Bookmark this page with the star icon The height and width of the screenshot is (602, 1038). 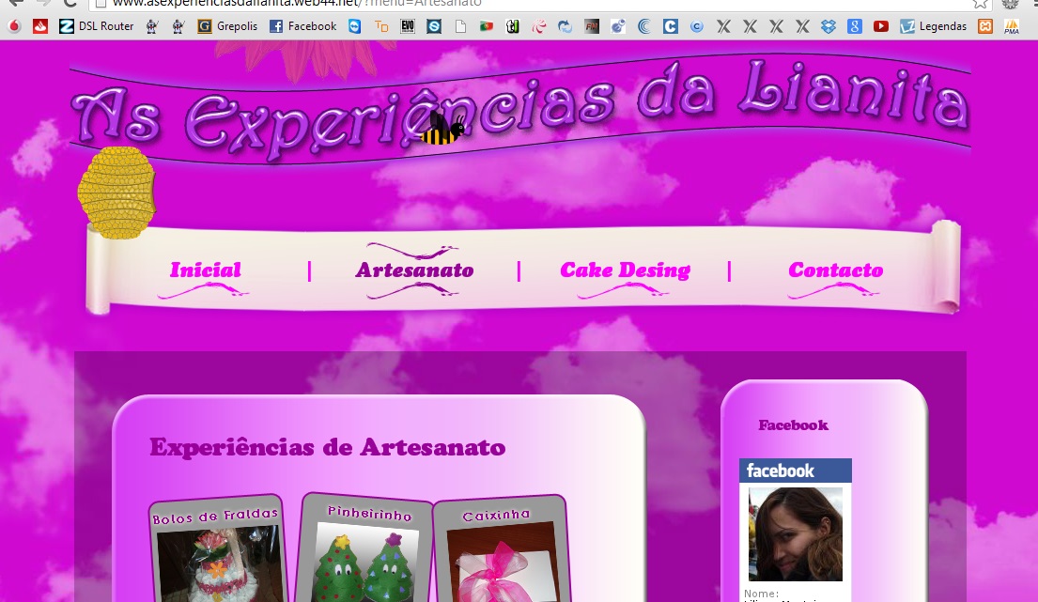pos(981,4)
